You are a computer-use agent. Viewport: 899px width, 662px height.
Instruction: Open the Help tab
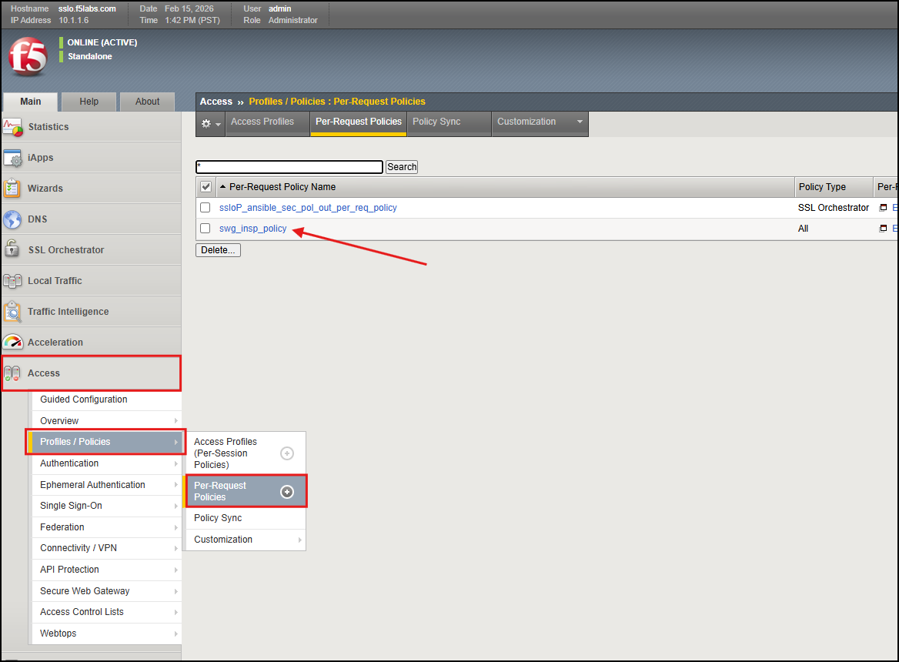coord(89,102)
